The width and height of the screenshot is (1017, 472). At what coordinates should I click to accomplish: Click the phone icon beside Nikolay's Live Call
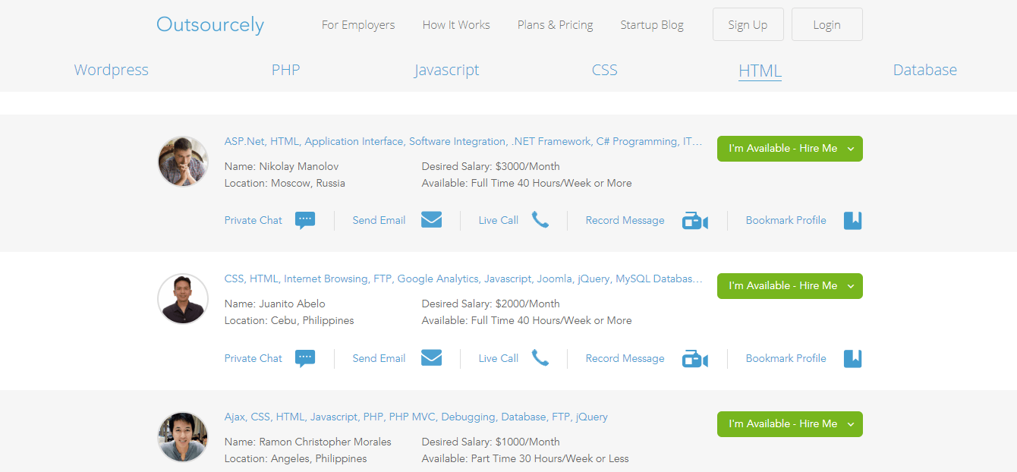point(540,220)
